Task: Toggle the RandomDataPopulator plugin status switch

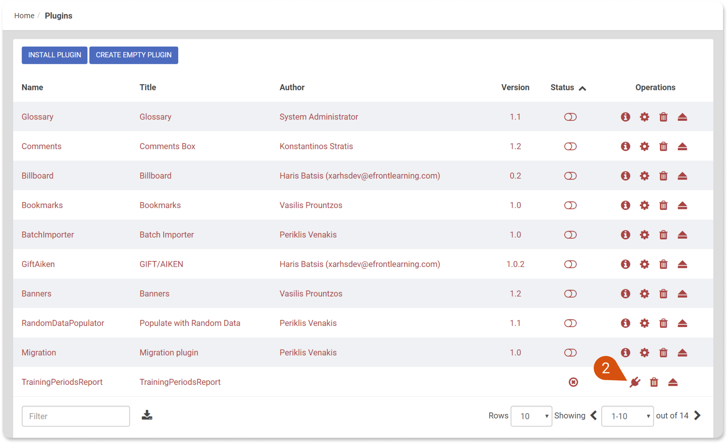Action: [x=570, y=323]
